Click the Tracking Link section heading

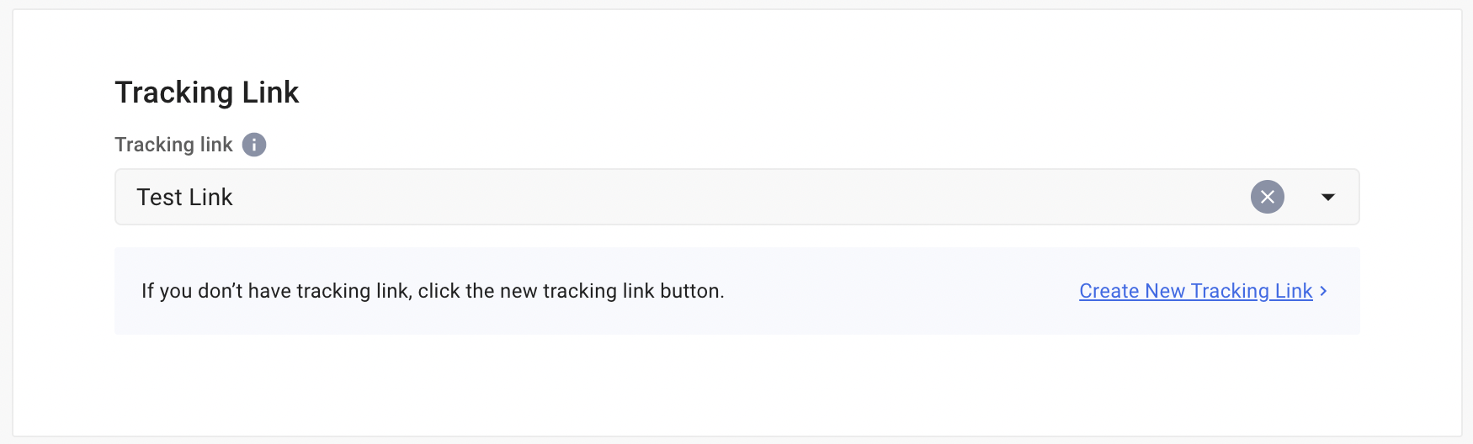click(206, 92)
